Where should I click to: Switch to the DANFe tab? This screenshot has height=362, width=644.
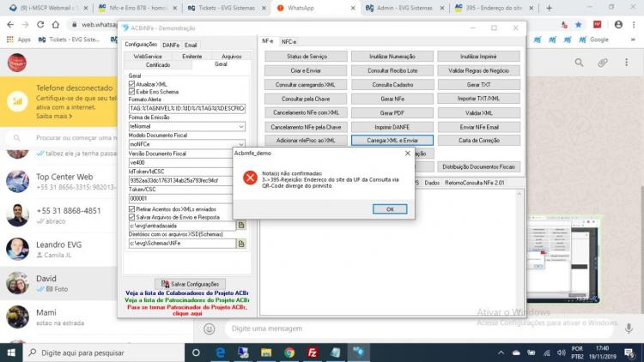coord(171,45)
